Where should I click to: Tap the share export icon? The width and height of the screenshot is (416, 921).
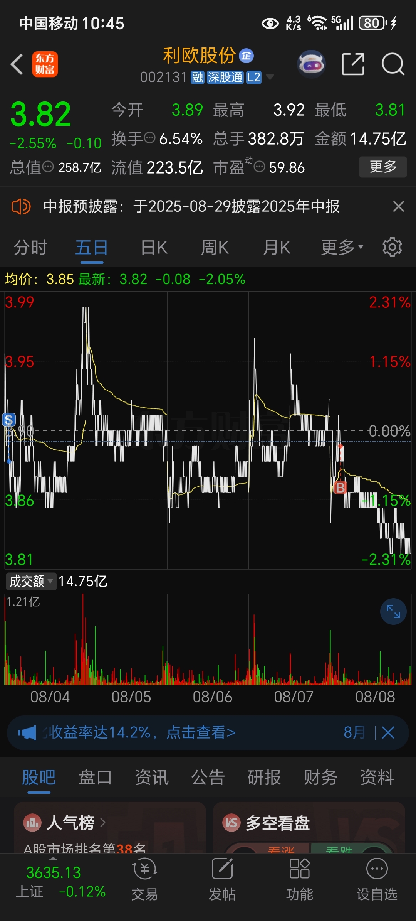353,64
